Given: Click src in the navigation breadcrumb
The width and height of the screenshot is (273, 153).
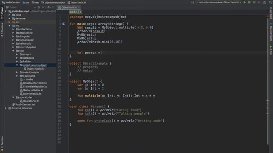Looking at the screenshot, I should pos(26,3).
